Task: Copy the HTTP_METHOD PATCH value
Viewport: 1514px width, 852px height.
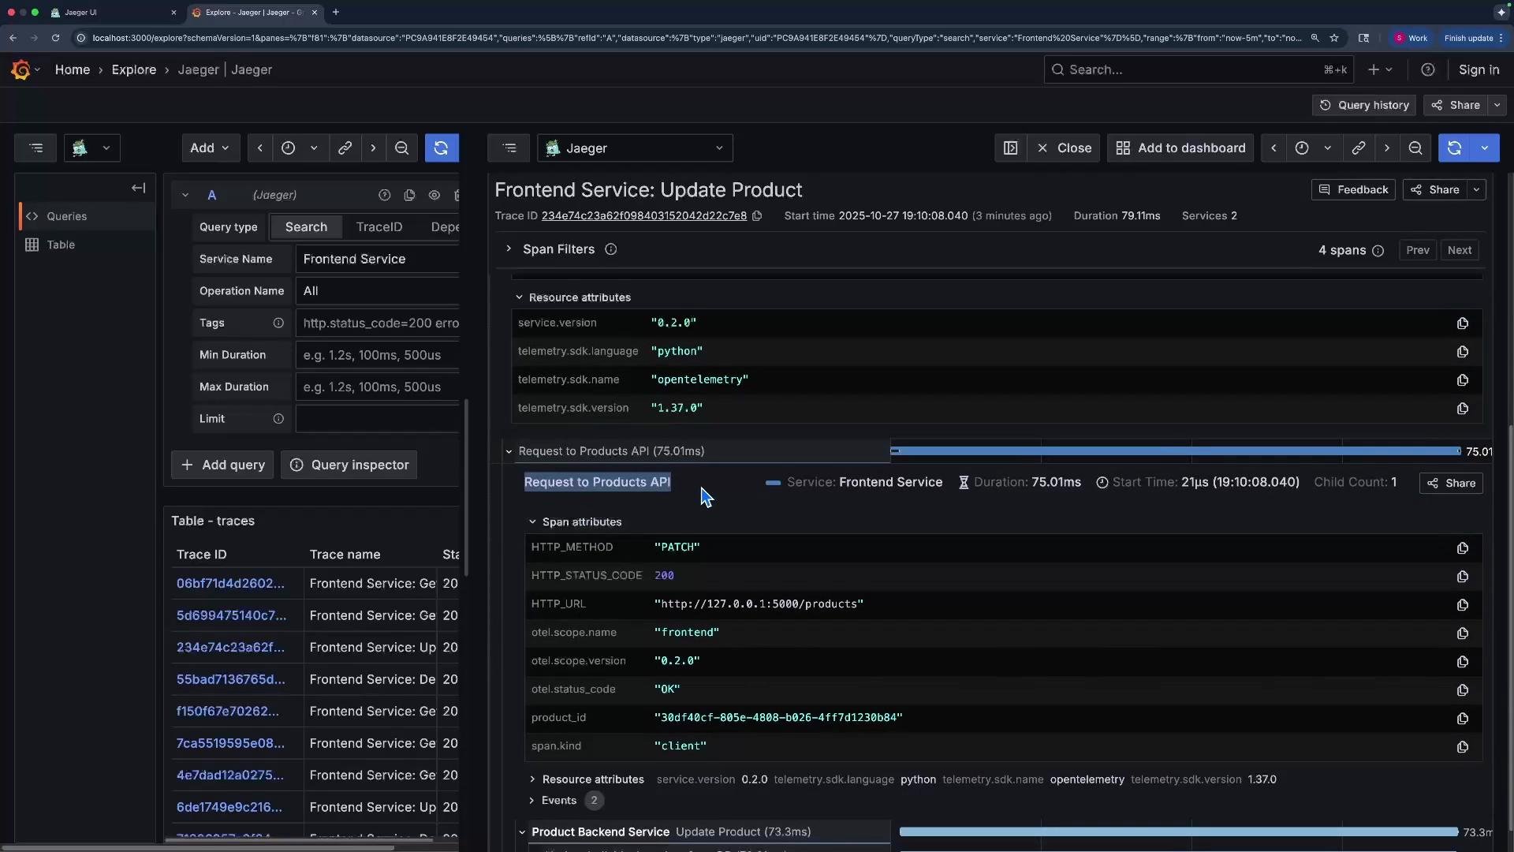Action: pos(1462,548)
